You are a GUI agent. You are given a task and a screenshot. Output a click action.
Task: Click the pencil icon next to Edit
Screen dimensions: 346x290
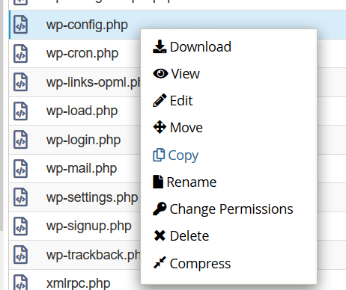160,100
